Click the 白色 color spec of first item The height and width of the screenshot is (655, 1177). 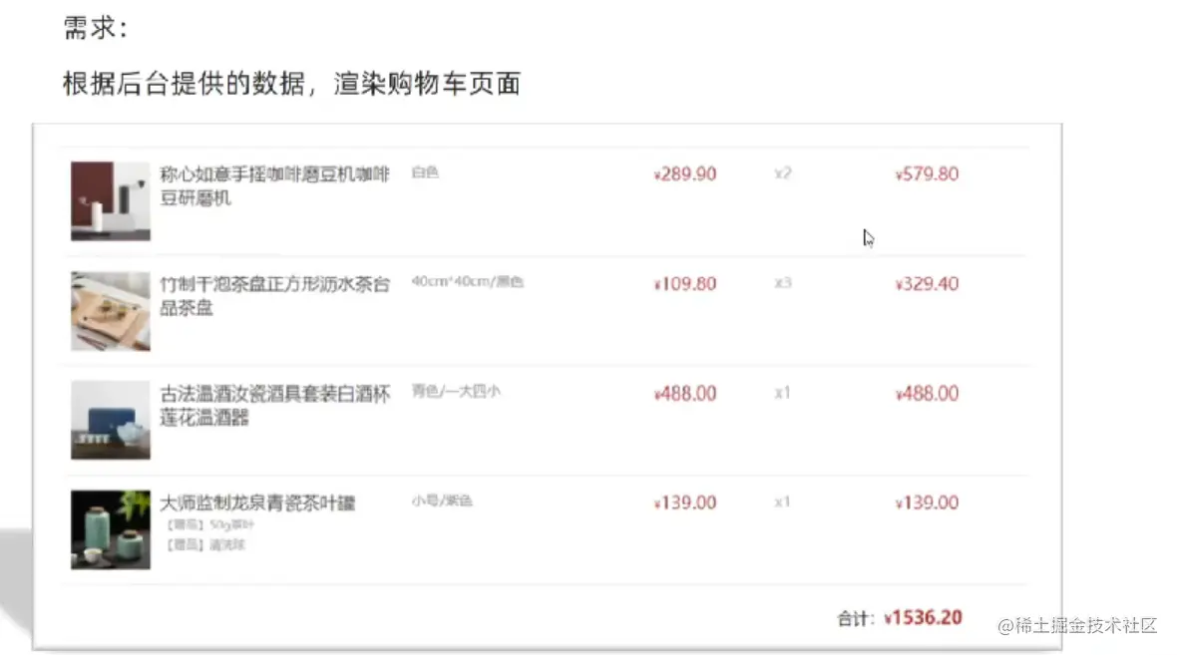tap(425, 171)
